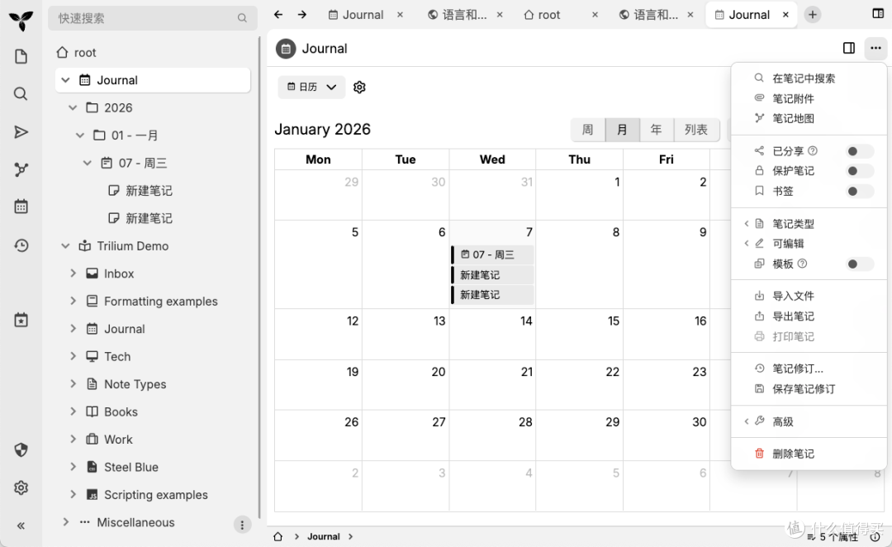The image size is (892, 547).
Task: Click the help icon next to 已分享
Action: (813, 151)
